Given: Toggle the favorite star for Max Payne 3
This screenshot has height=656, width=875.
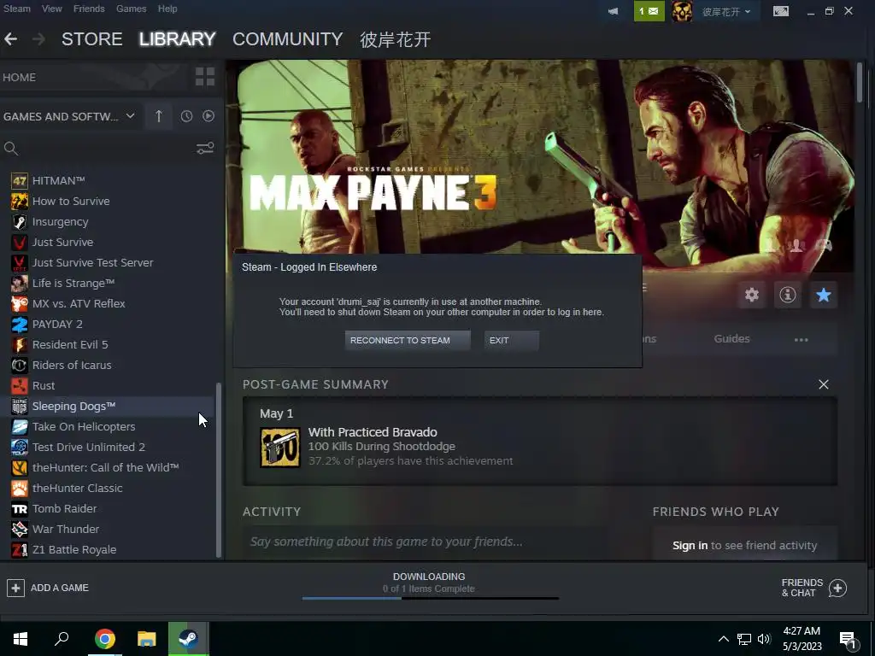Looking at the screenshot, I should pos(823,295).
